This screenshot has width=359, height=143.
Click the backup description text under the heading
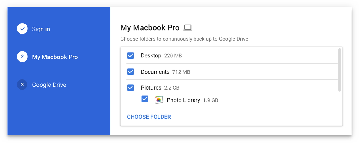(184, 39)
